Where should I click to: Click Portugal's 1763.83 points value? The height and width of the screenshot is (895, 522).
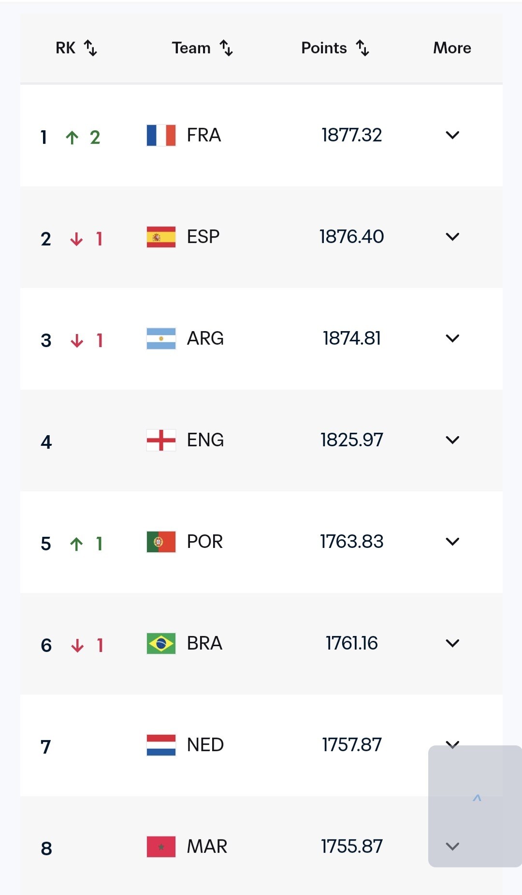pos(351,542)
